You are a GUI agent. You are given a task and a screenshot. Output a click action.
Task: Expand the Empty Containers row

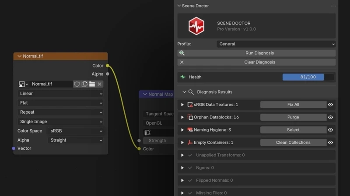coord(182,142)
